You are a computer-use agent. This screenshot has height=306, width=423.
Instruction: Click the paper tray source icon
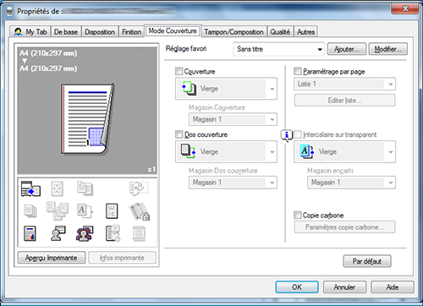click(30, 189)
